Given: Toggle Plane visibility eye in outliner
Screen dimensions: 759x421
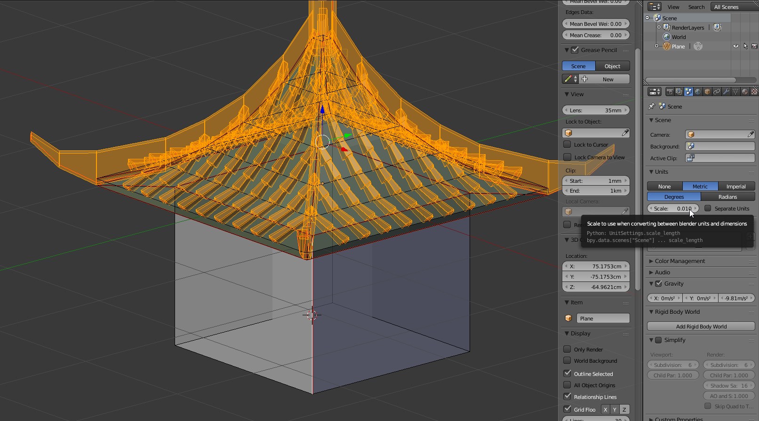Looking at the screenshot, I should (736, 46).
